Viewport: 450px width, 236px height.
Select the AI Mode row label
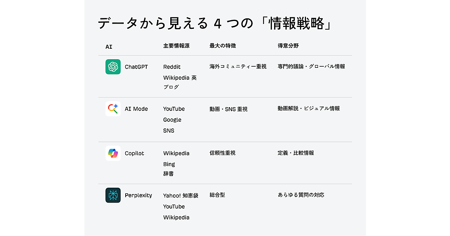click(x=136, y=109)
